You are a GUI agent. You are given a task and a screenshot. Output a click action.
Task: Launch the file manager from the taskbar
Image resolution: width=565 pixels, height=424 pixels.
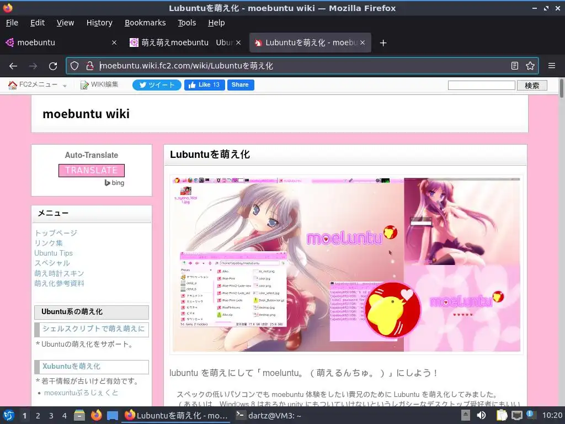point(79,415)
